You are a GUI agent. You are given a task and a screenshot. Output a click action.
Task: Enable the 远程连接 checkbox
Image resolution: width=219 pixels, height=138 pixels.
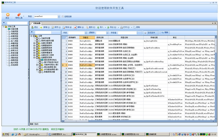pyautogui.click(x=63, y=16)
